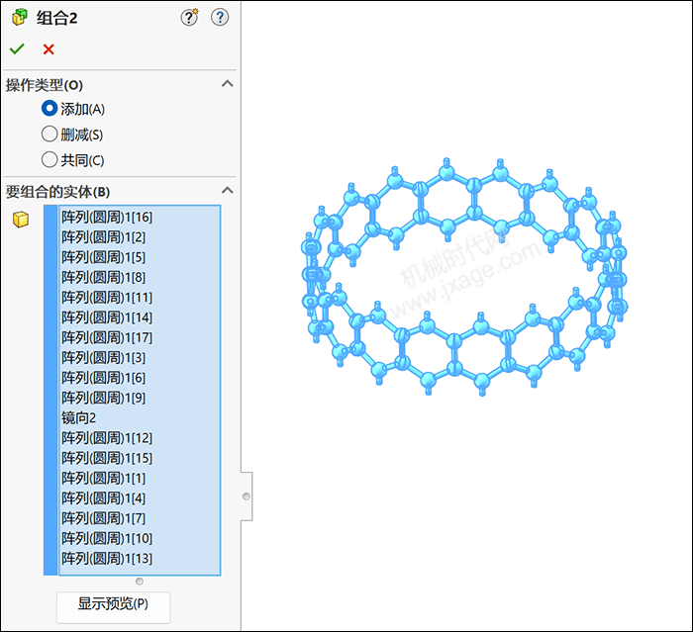693x632 pixels.
Task: Select body 阵列(圆周)1[17] in list
Action: [x=140, y=337]
